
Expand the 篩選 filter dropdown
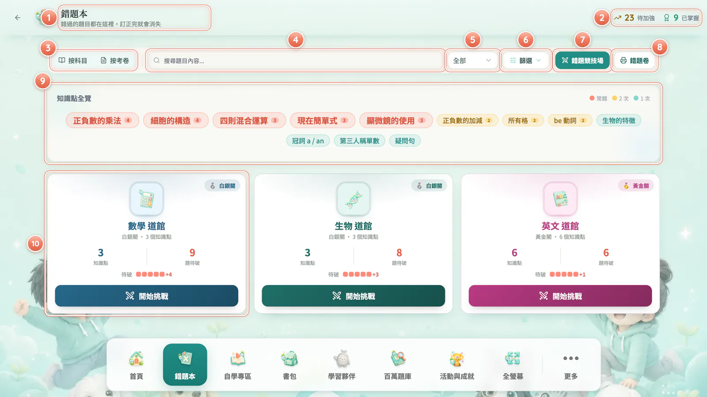tap(525, 60)
